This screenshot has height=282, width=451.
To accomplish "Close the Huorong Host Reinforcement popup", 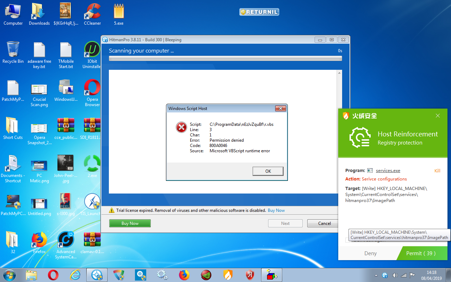I will pyautogui.click(x=438, y=116).
